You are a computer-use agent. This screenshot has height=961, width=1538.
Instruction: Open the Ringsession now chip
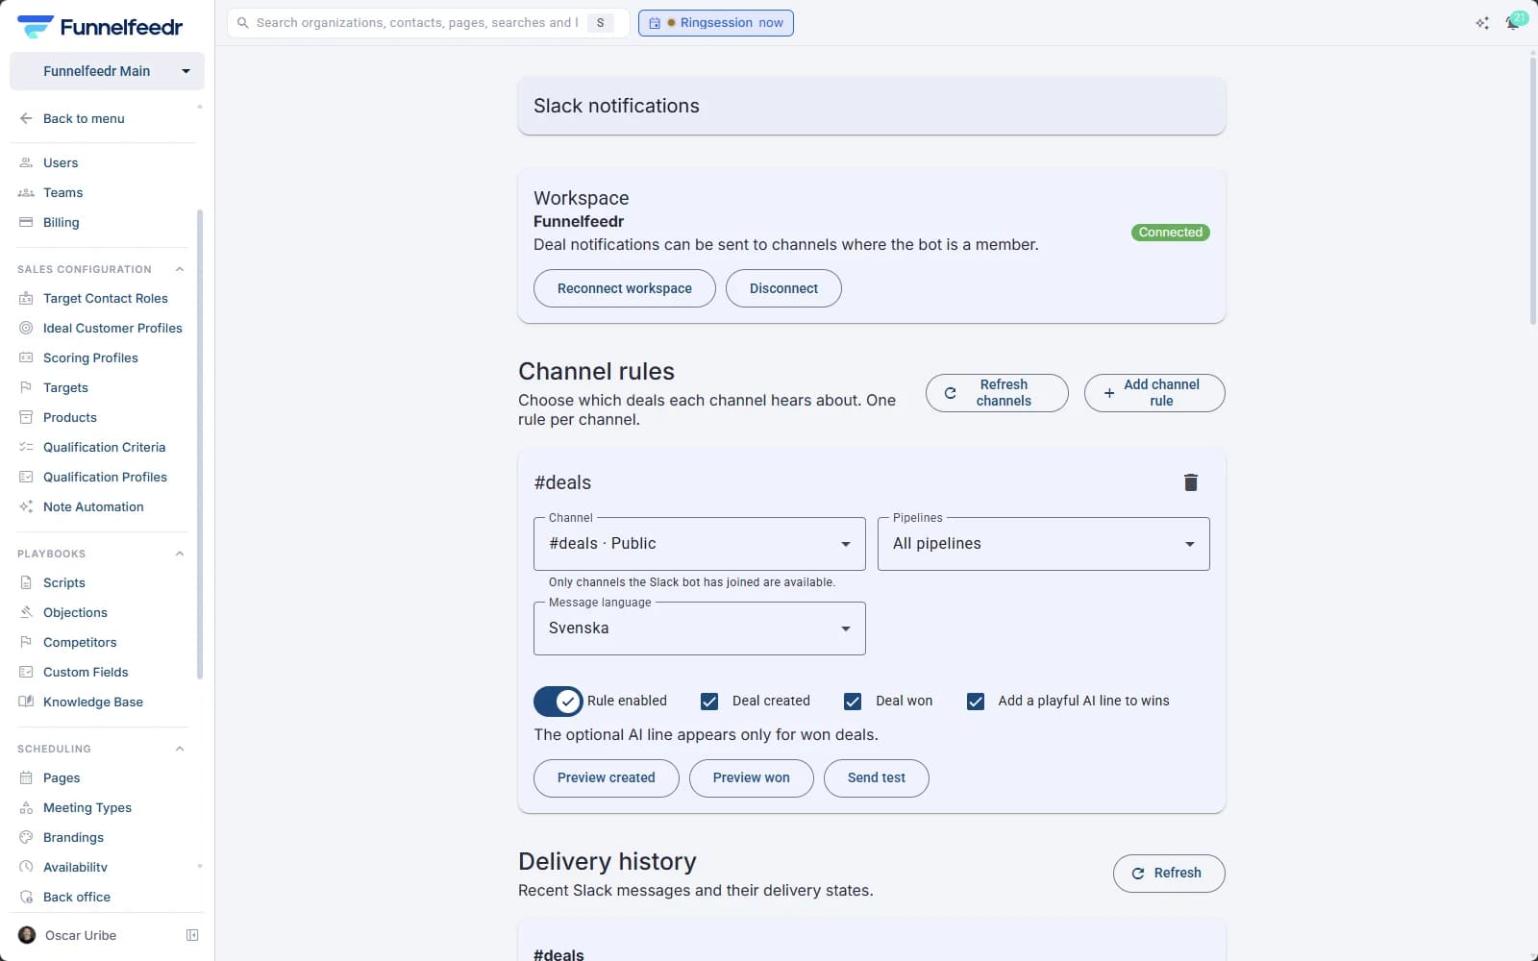click(716, 23)
